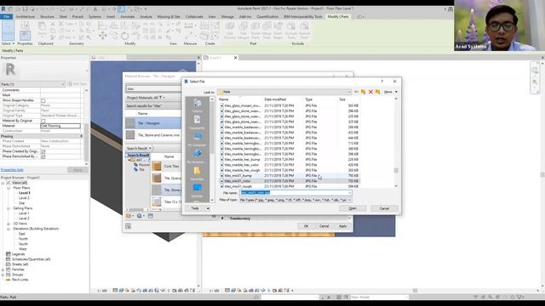Open the Tools dropdown arrow in Select File
The height and width of the screenshot is (306, 545).
pos(208,208)
